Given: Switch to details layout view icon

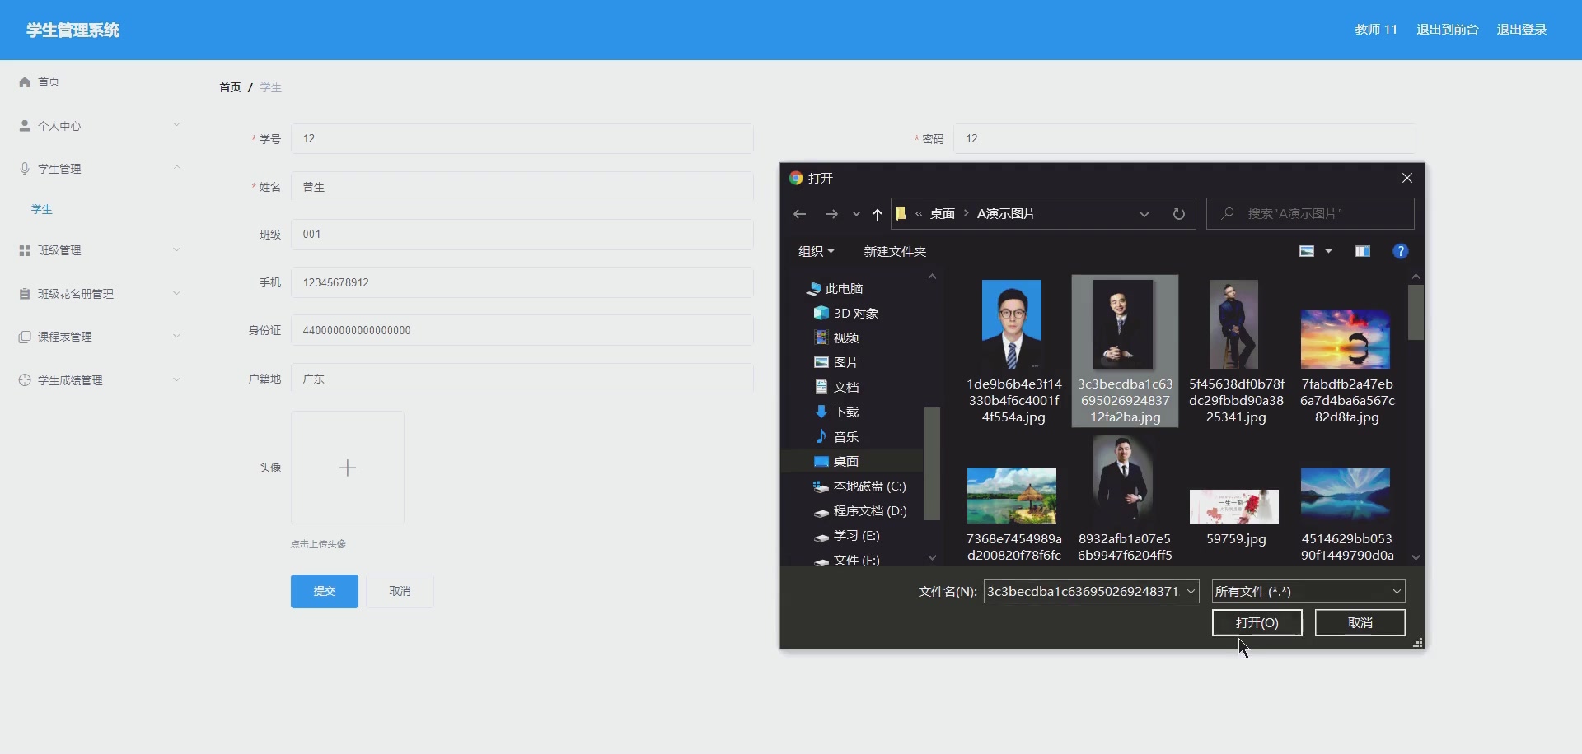Looking at the screenshot, I should (x=1362, y=251).
